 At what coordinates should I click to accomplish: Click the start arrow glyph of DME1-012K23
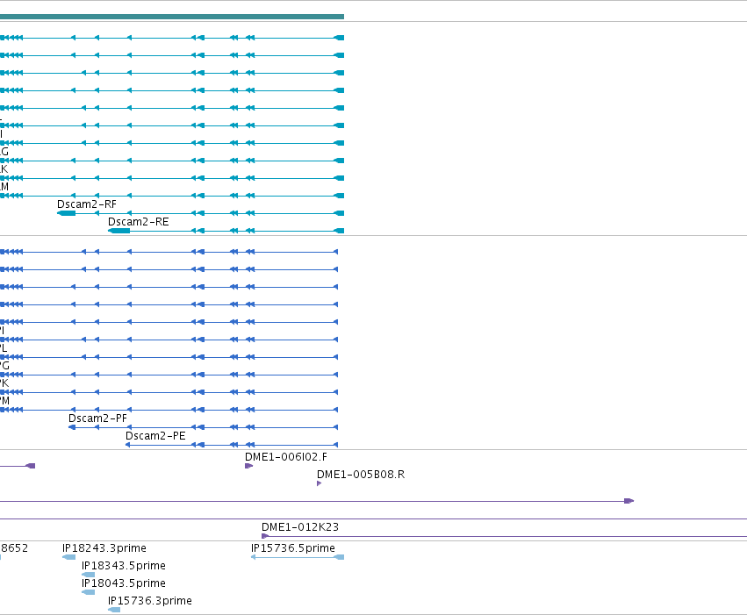(x=265, y=536)
